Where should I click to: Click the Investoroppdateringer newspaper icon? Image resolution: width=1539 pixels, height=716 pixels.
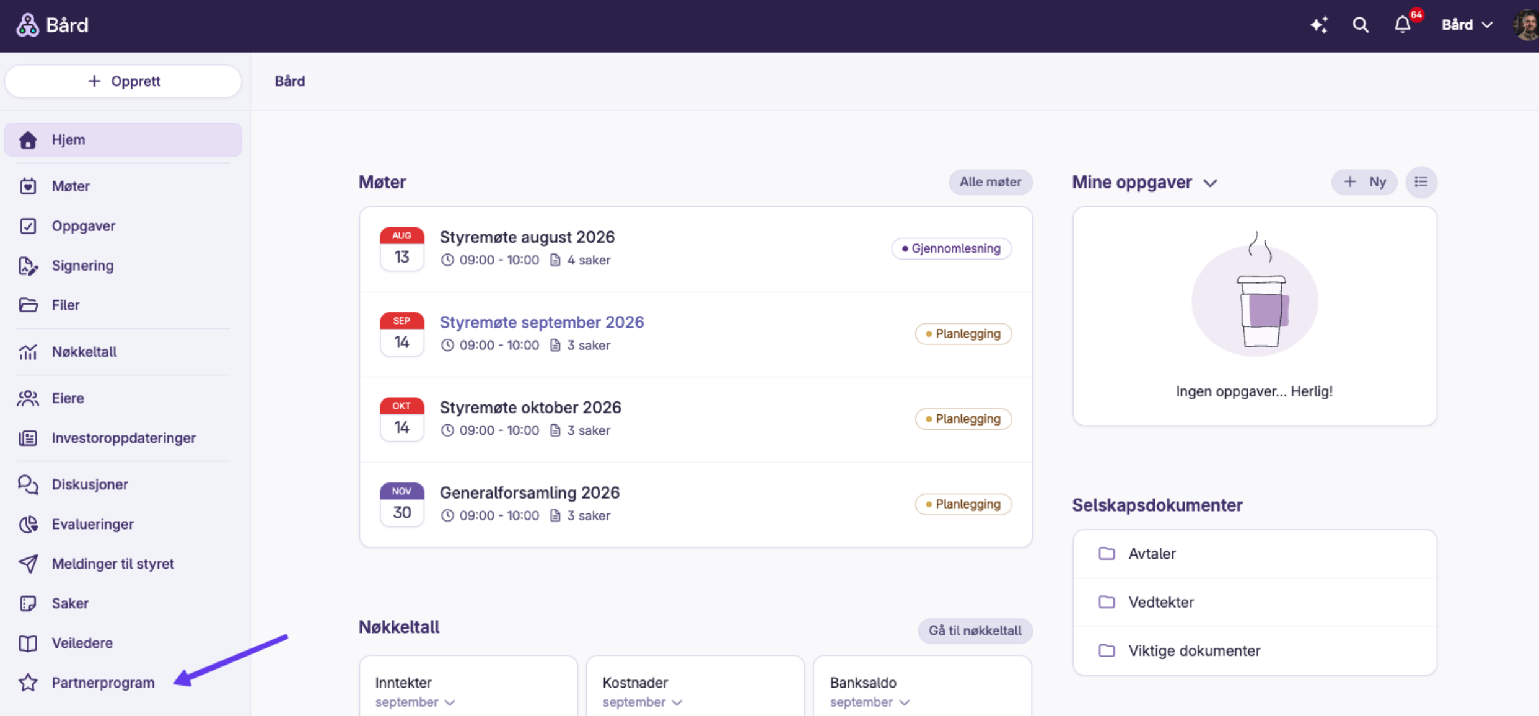coord(28,438)
